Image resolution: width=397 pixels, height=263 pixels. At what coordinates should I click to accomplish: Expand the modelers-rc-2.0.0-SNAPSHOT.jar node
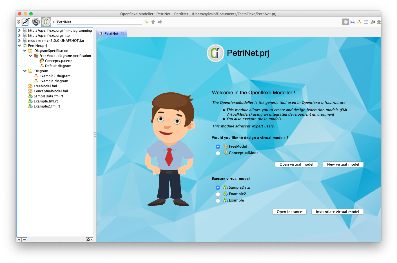[x=19, y=40]
